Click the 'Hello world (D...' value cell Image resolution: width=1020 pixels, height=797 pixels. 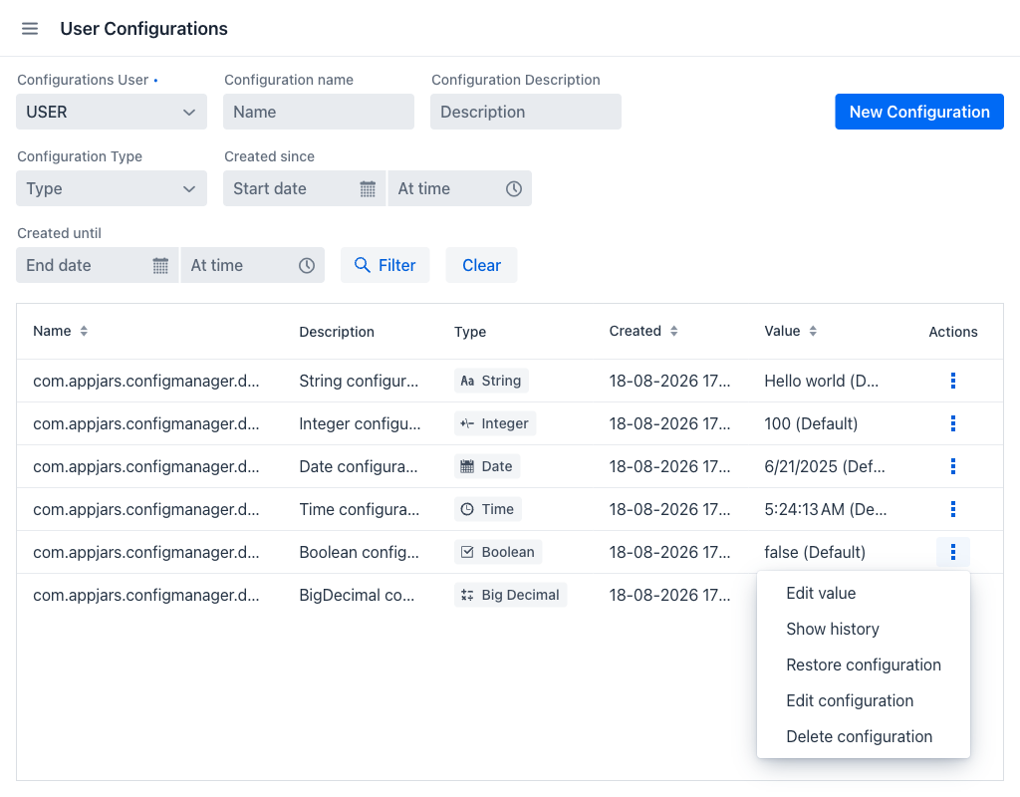click(x=821, y=381)
